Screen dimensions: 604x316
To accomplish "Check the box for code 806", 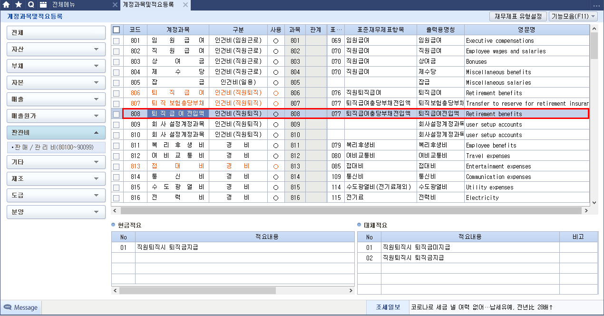I will point(117,93).
